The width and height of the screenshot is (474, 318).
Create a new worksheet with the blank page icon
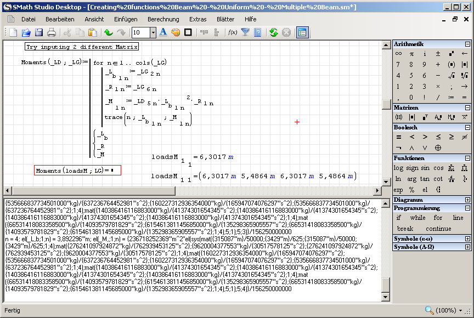(x=13, y=33)
